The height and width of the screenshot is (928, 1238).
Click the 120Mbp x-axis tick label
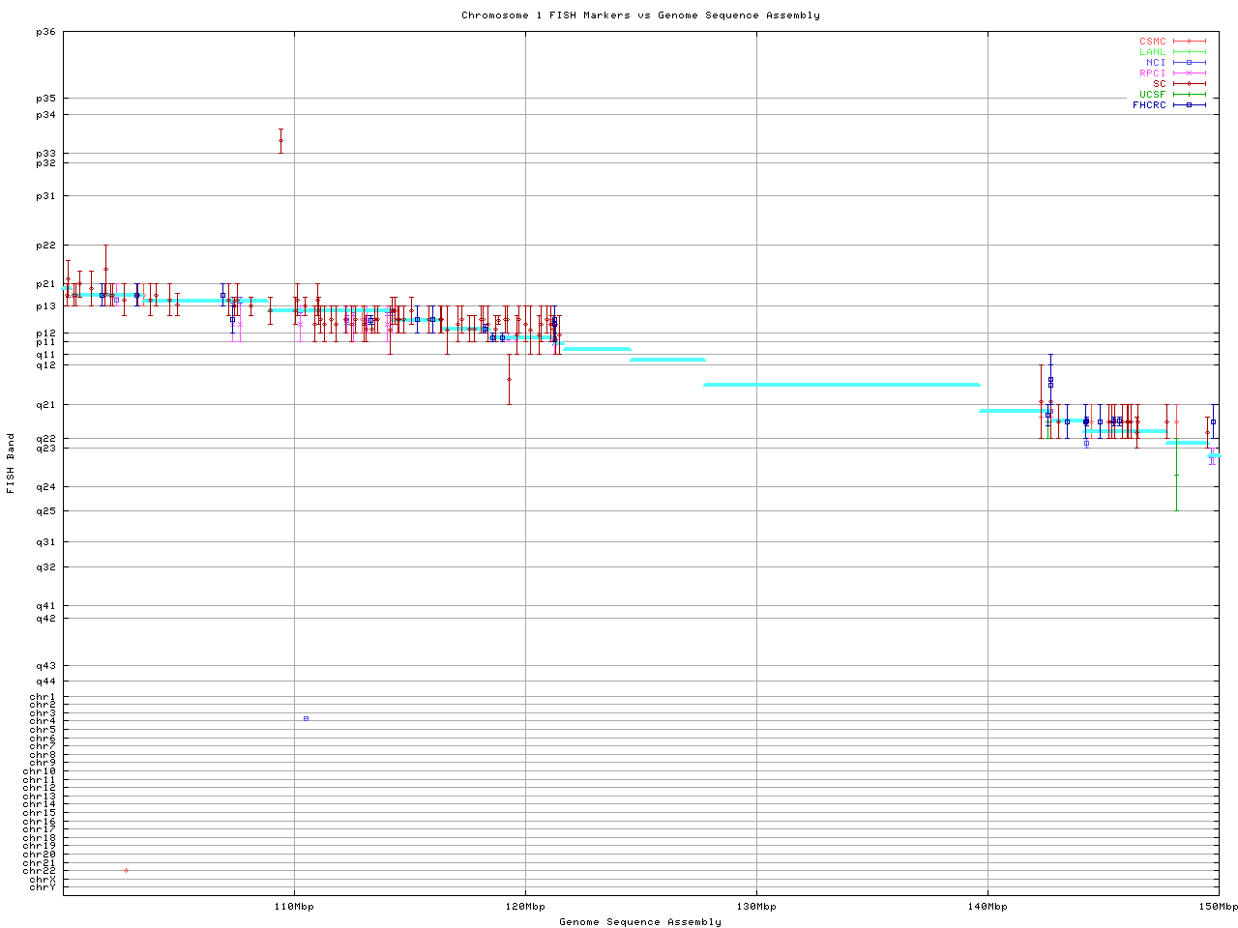point(525,907)
